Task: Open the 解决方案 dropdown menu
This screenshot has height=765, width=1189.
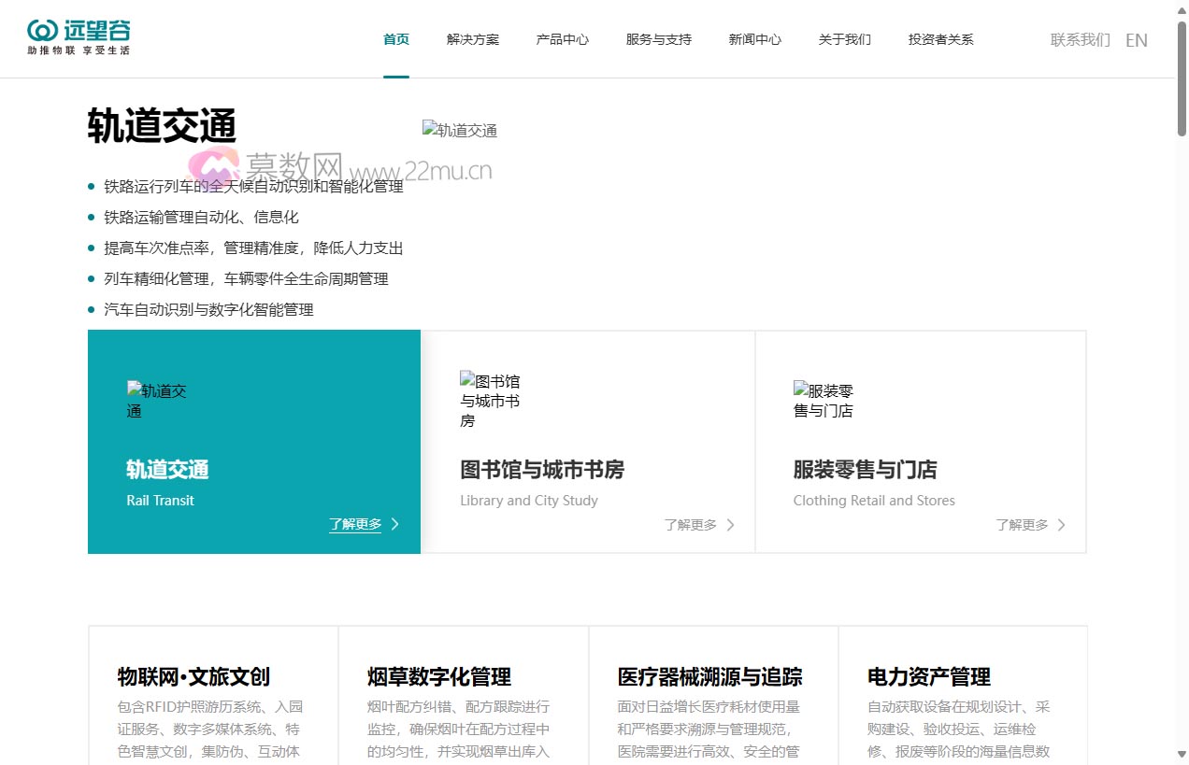Action: click(473, 39)
